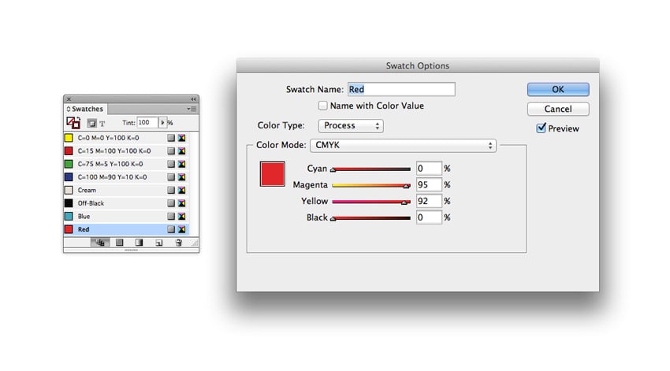Click show all swatches icon

click(99, 243)
